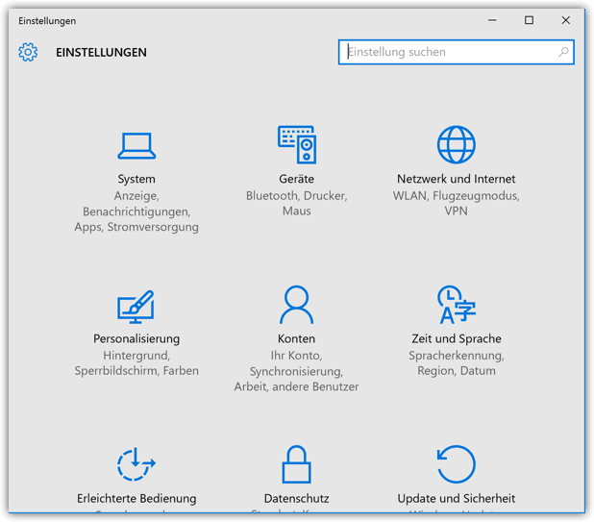
Task: Close the Einstellungen window
Action: coord(565,20)
